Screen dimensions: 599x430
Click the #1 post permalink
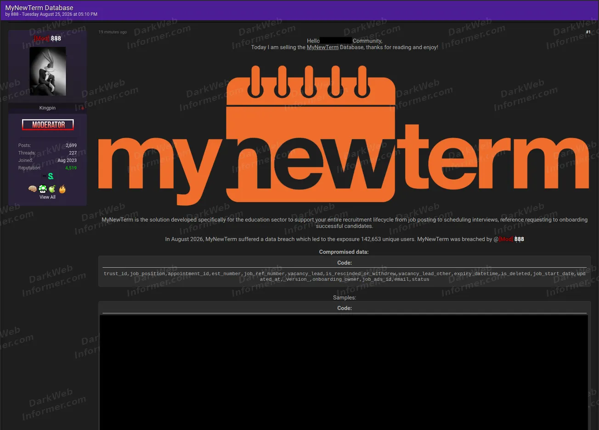coord(588,32)
